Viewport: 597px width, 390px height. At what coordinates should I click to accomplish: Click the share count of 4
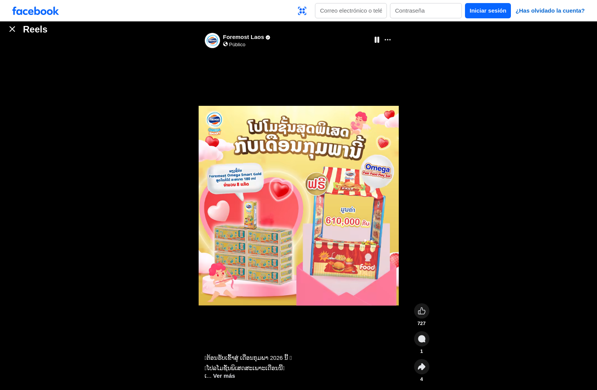[x=421, y=379]
